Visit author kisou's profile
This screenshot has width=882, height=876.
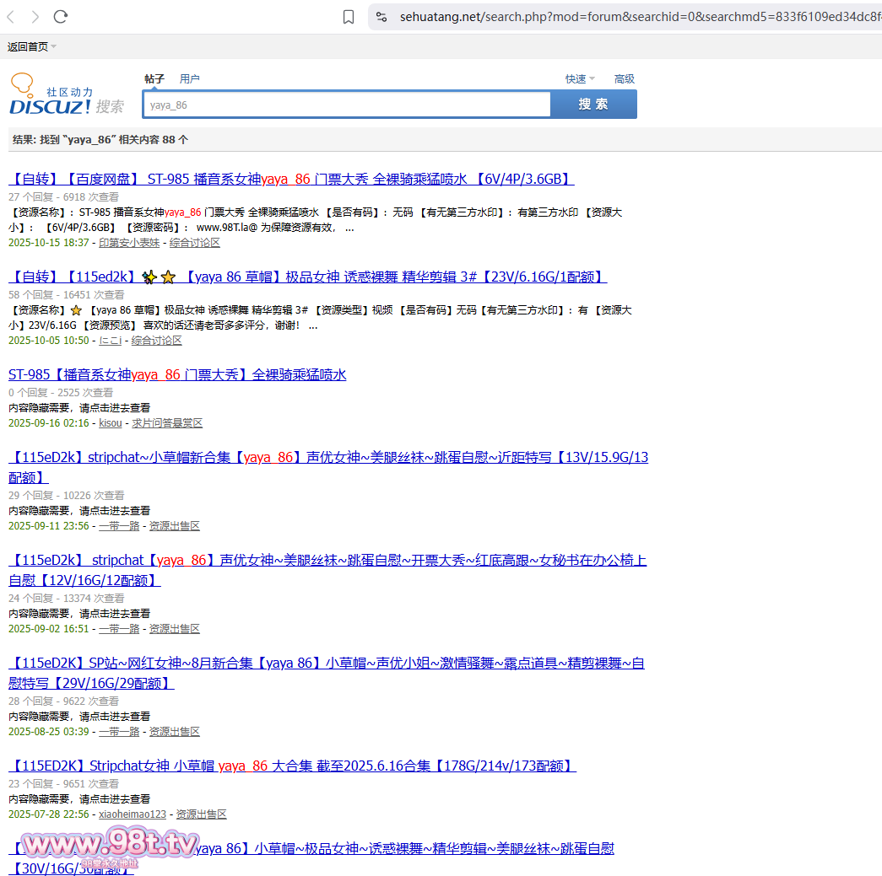click(111, 423)
